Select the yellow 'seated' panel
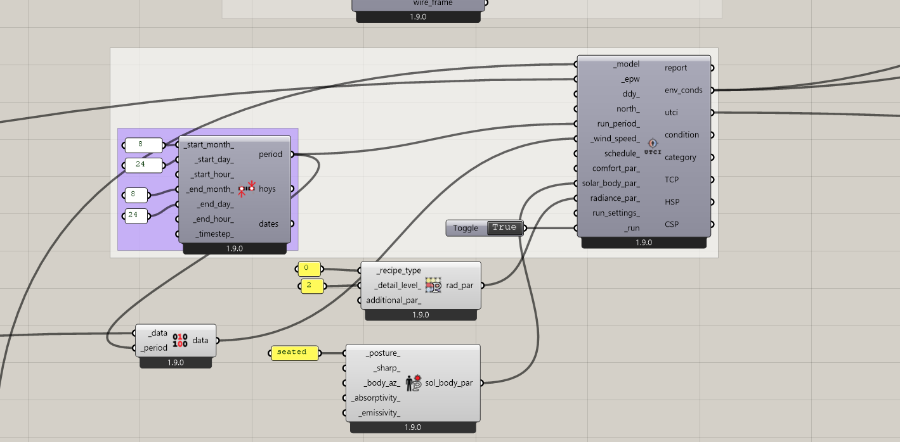Screen dimensions: 900x442 coord(294,353)
